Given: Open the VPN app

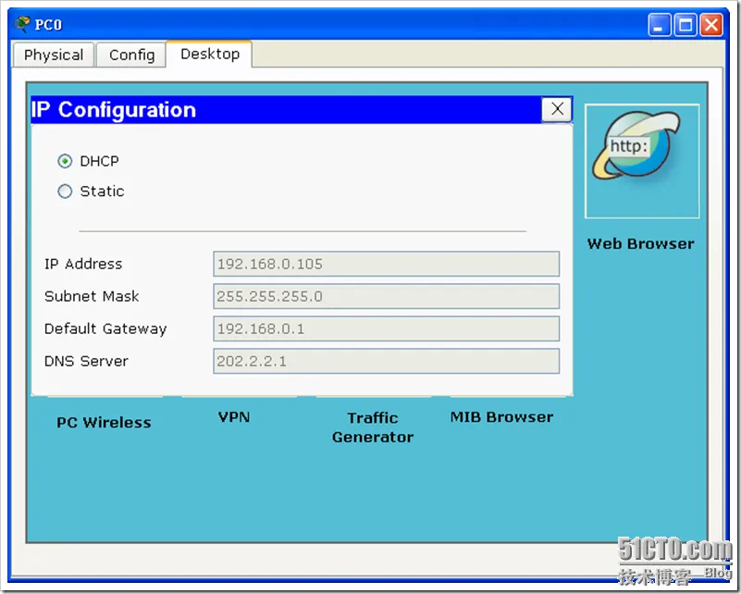Looking at the screenshot, I should 234,416.
